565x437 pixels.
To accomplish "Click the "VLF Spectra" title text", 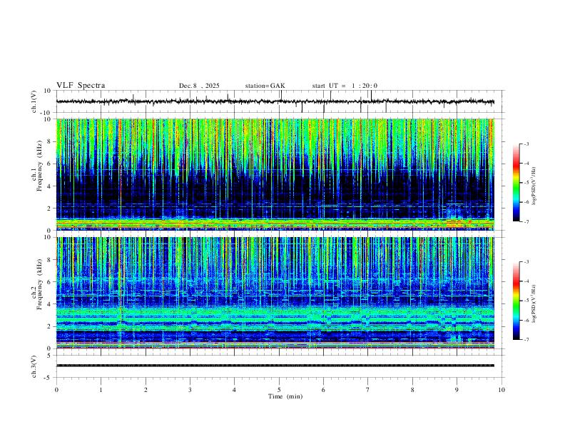I will 81,86.
